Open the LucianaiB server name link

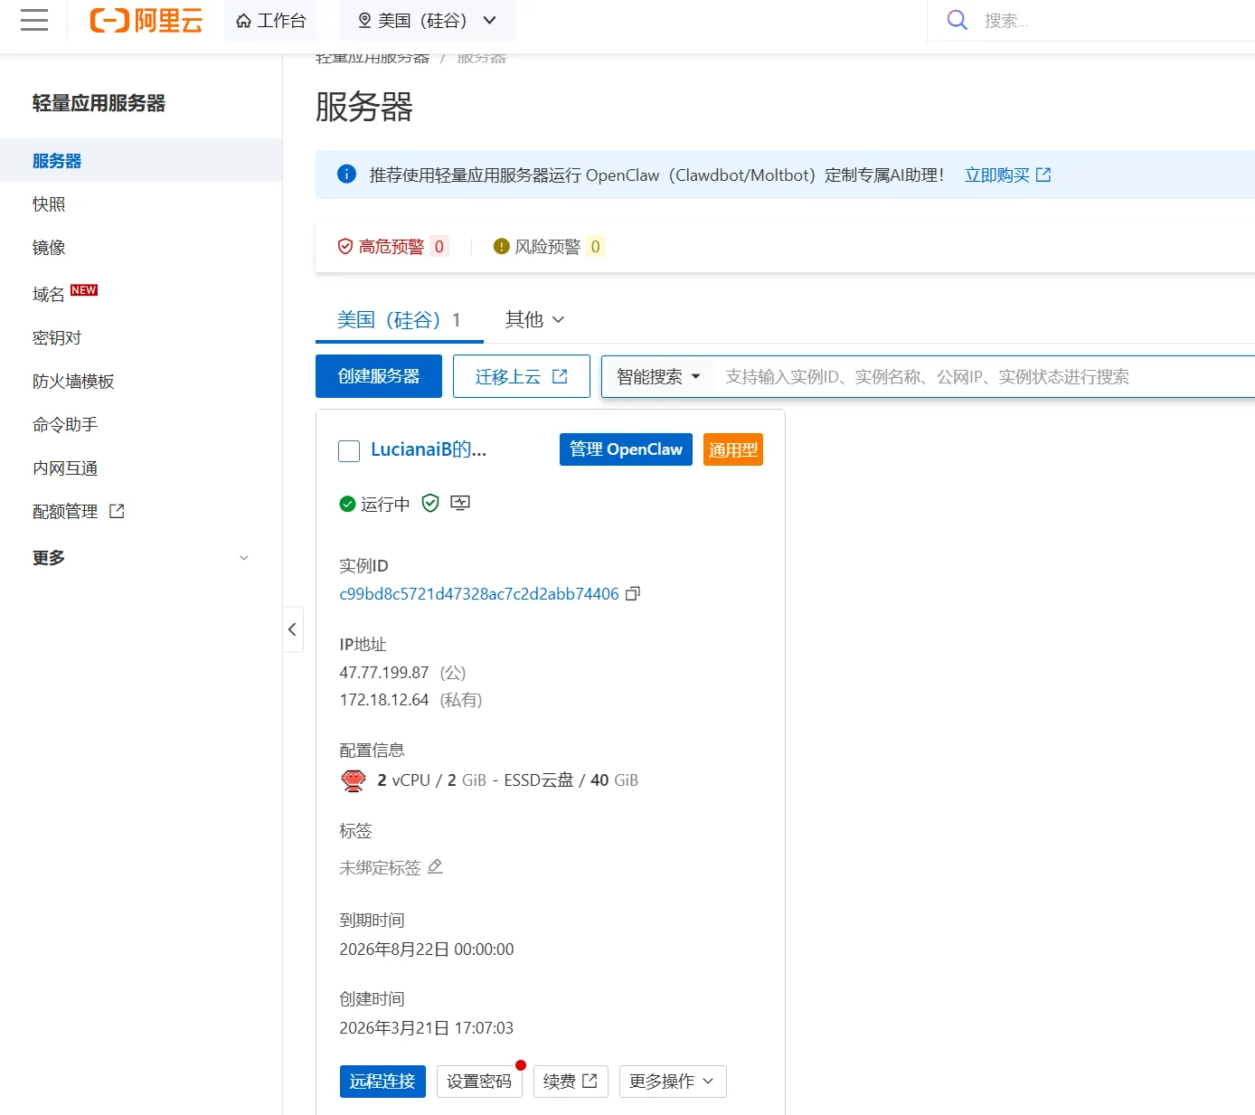point(429,449)
